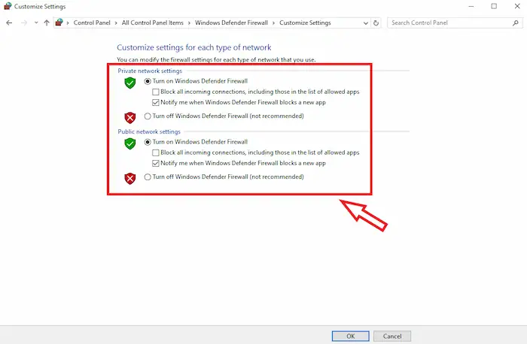Open Windows Defender Firewall breadcrumb
The width and height of the screenshot is (527, 344).
click(x=231, y=23)
